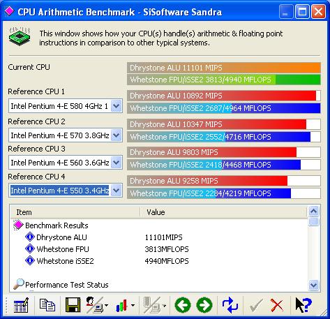This screenshot has width=330, height=319.
Task: Click the results list scrollbar thumb
Action: click(x=314, y=221)
